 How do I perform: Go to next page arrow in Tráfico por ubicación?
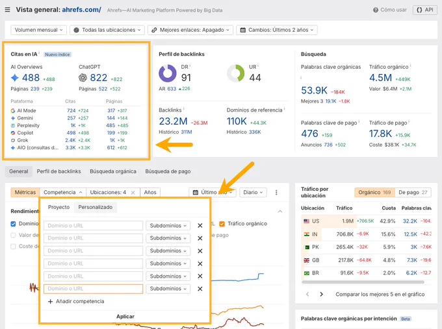pyautogui.click(x=321, y=295)
